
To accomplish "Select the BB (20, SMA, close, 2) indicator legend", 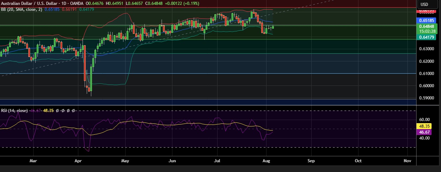I will 22,9.
